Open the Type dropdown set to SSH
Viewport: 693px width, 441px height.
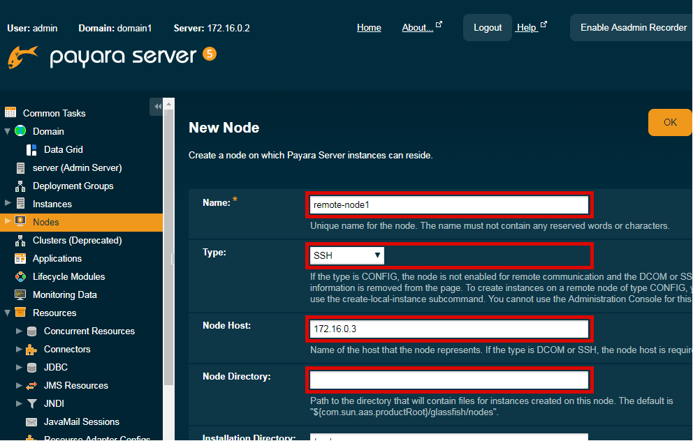(x=346, y=255)
